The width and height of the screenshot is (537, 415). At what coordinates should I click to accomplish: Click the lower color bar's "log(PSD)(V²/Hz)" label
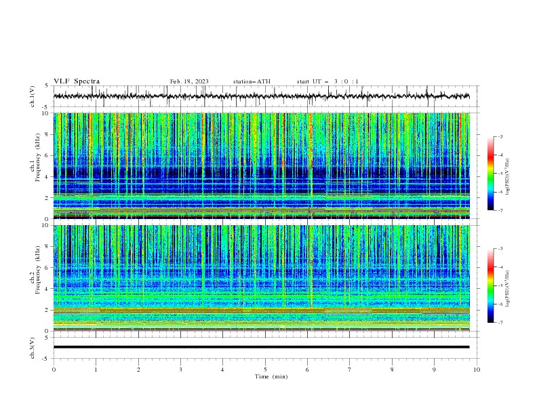click(x=508, y=289)
